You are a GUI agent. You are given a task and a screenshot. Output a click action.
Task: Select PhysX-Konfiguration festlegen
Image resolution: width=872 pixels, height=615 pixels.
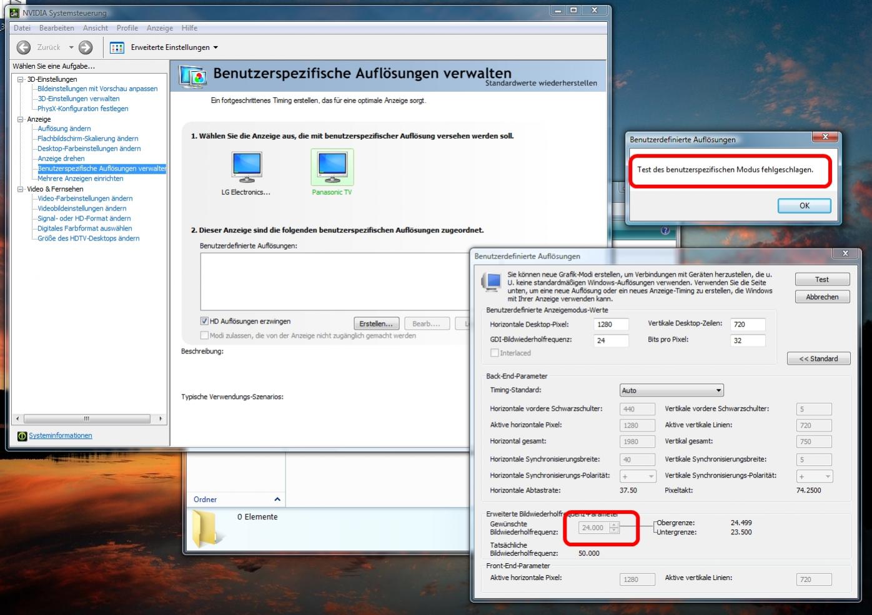83,109
